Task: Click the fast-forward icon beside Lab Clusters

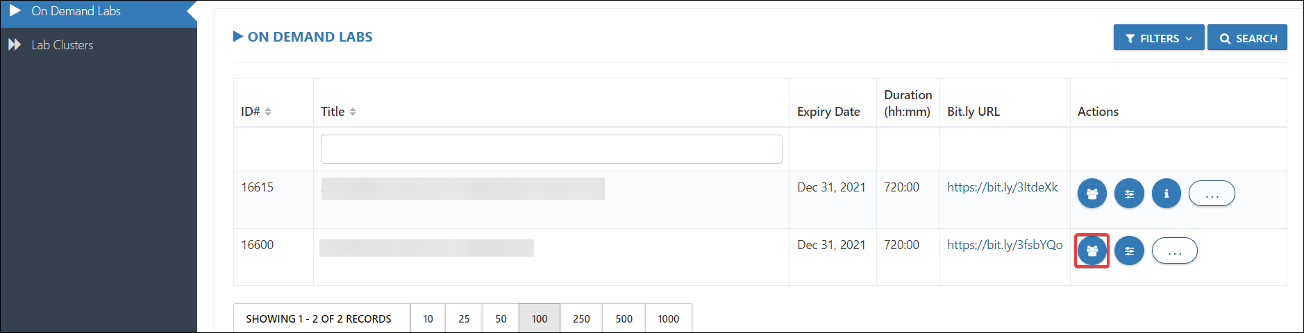Action: pyautogui.click(x=15, y=45)
